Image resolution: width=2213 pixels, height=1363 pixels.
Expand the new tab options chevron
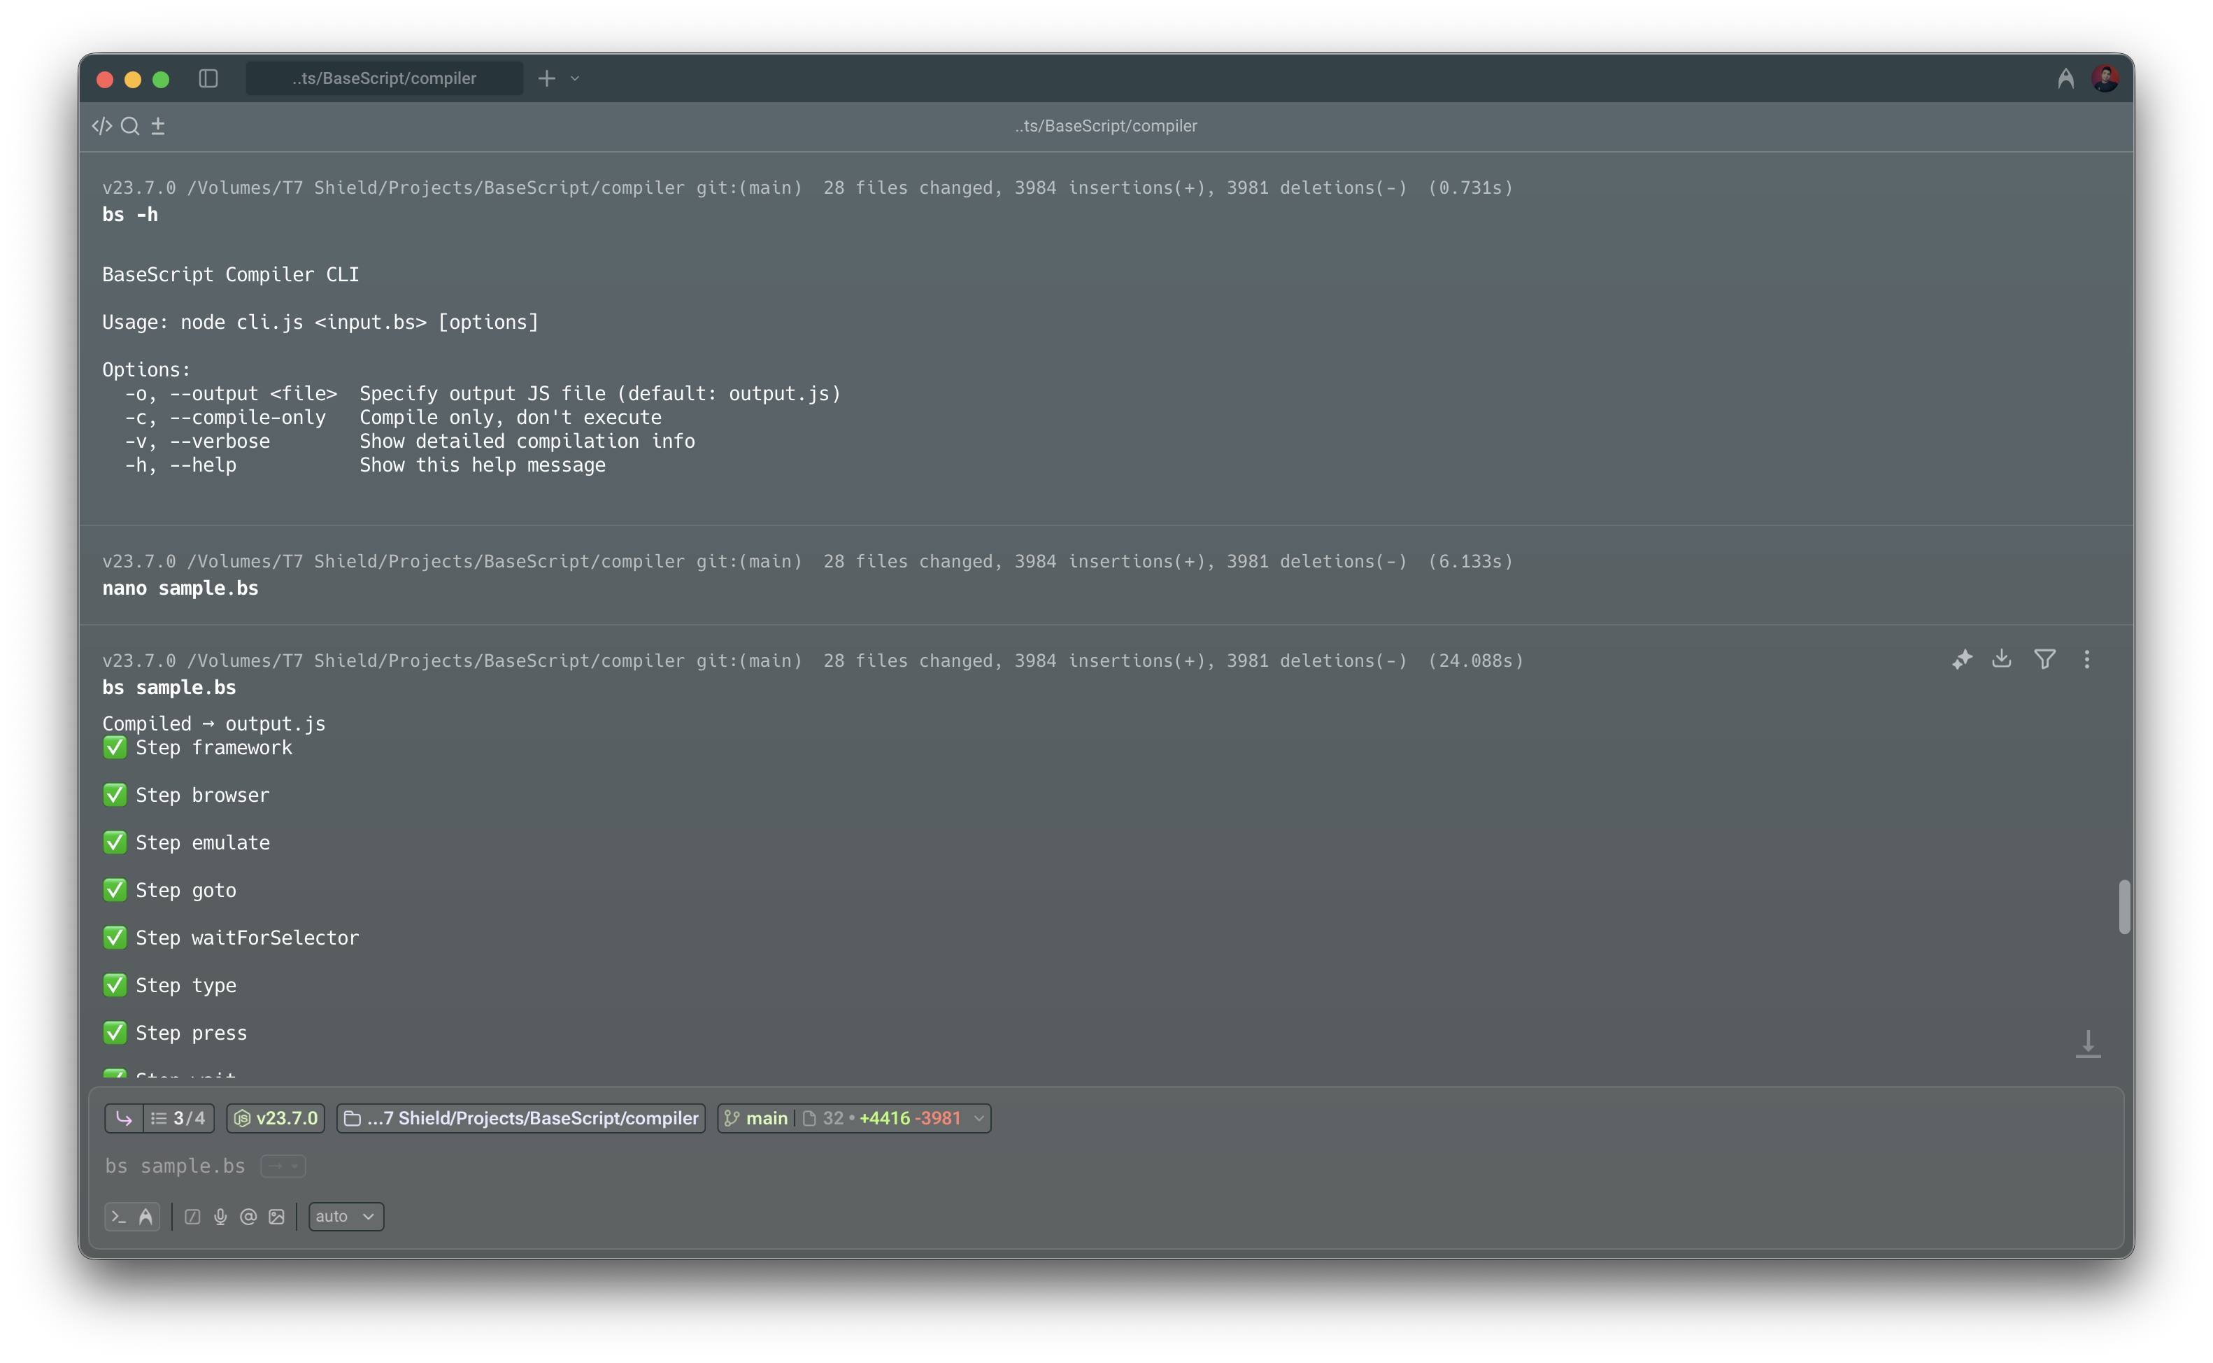[575, 78]
